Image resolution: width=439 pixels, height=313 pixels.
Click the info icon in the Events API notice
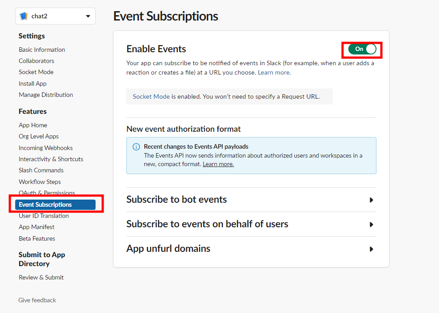click(136, 147)
